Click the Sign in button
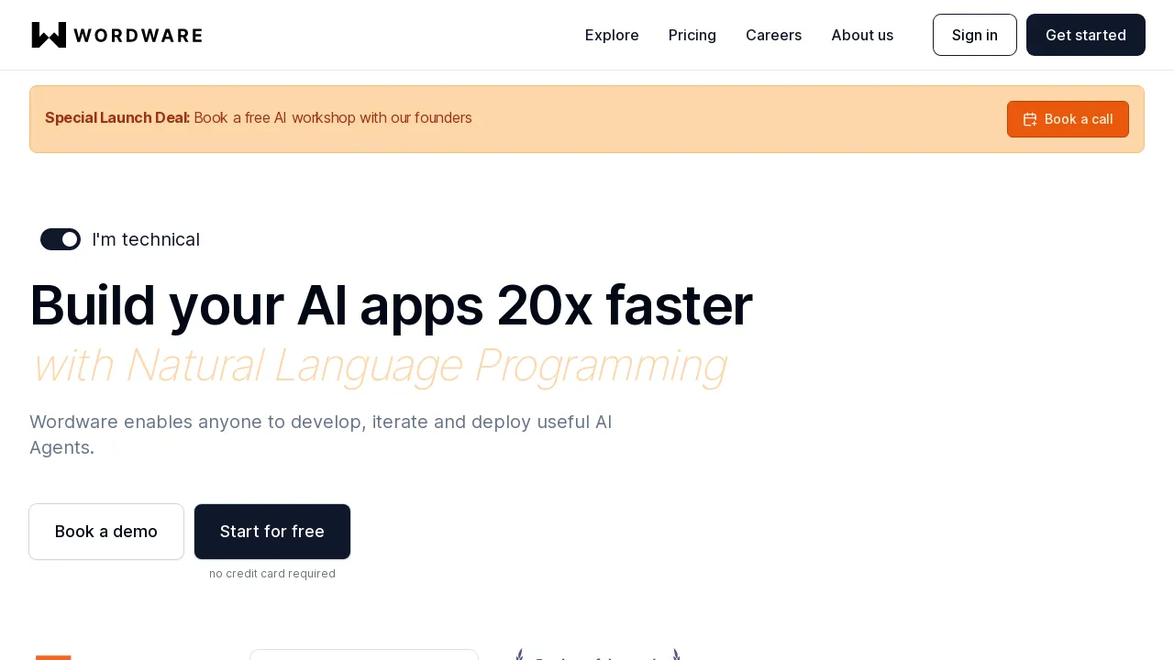 click(975, 35)
